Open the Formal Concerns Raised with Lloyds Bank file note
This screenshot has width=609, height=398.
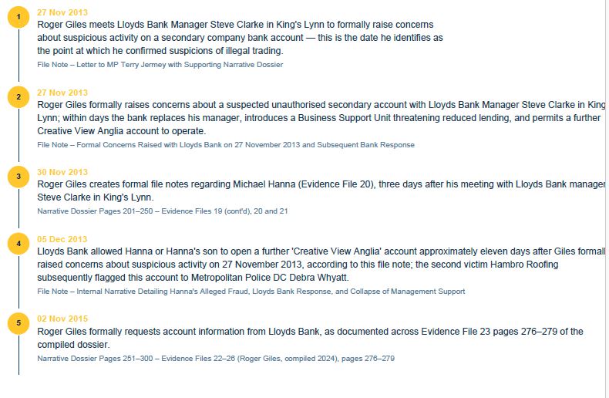pos(226,144)
